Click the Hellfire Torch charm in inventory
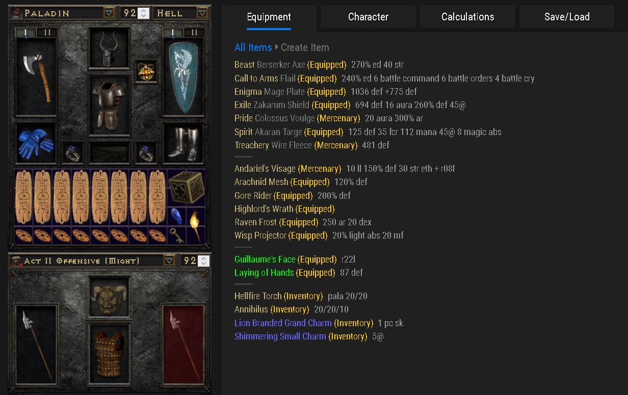The height and width of the screenshot is (395, 628). 196,225
